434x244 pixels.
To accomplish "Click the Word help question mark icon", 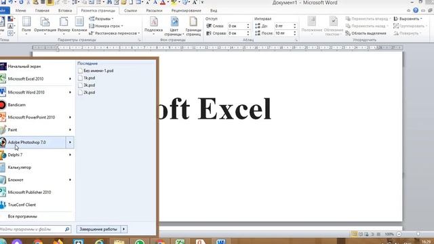I will pyautogui.click(x=416, y=10).
